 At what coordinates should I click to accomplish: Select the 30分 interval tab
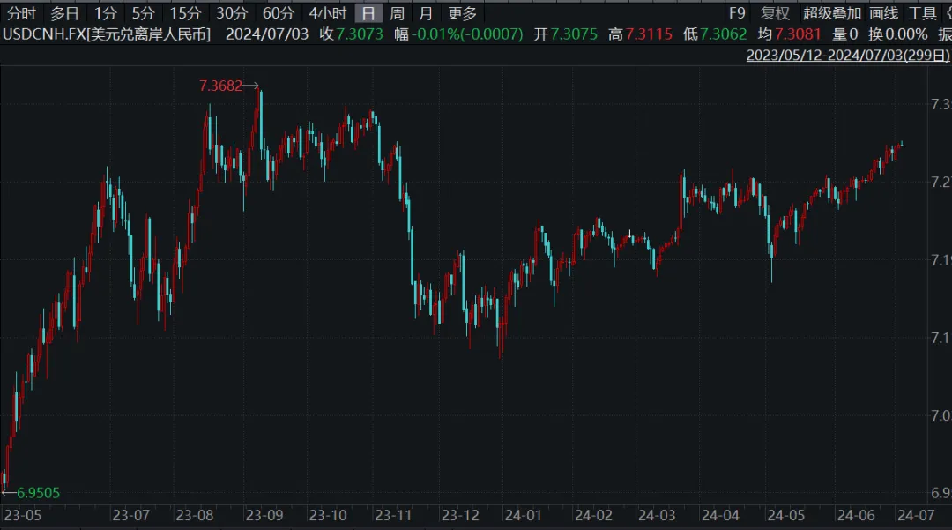[232, 13]
